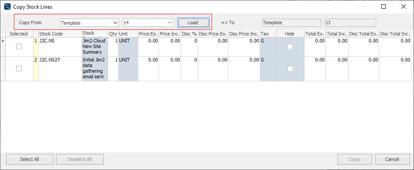Close the Copy Stock Lines window
414x170 pixels.
404,7
